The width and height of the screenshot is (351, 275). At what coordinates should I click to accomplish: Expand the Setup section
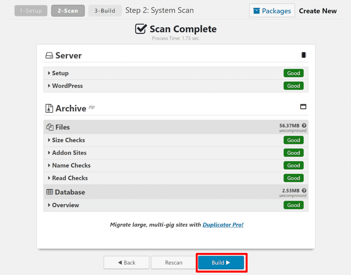click(x=60, y=73)
